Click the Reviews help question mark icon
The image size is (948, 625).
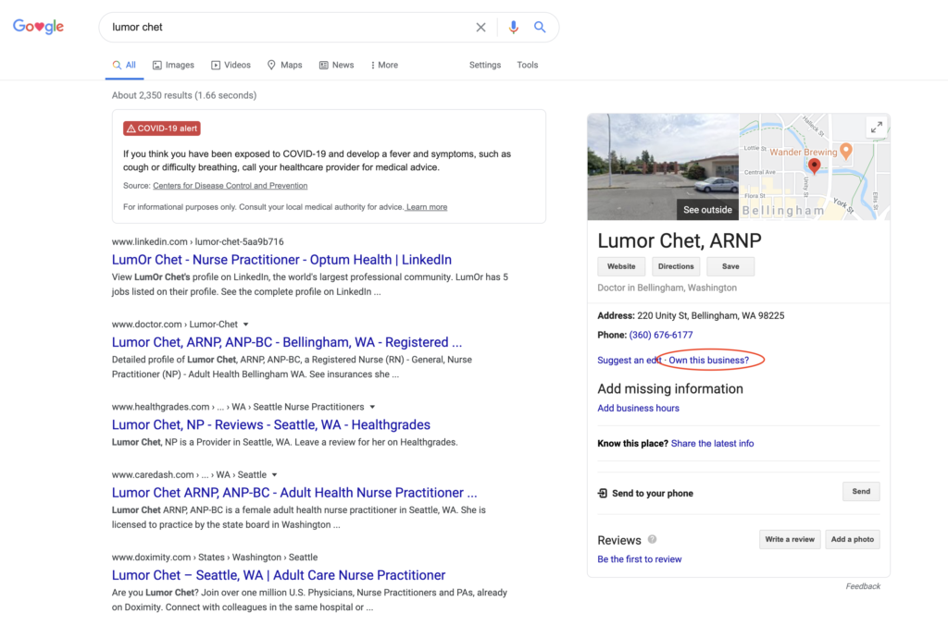click(x=653, y=539)
